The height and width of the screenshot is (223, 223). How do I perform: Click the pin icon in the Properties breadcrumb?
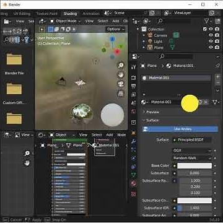(217, 66)
